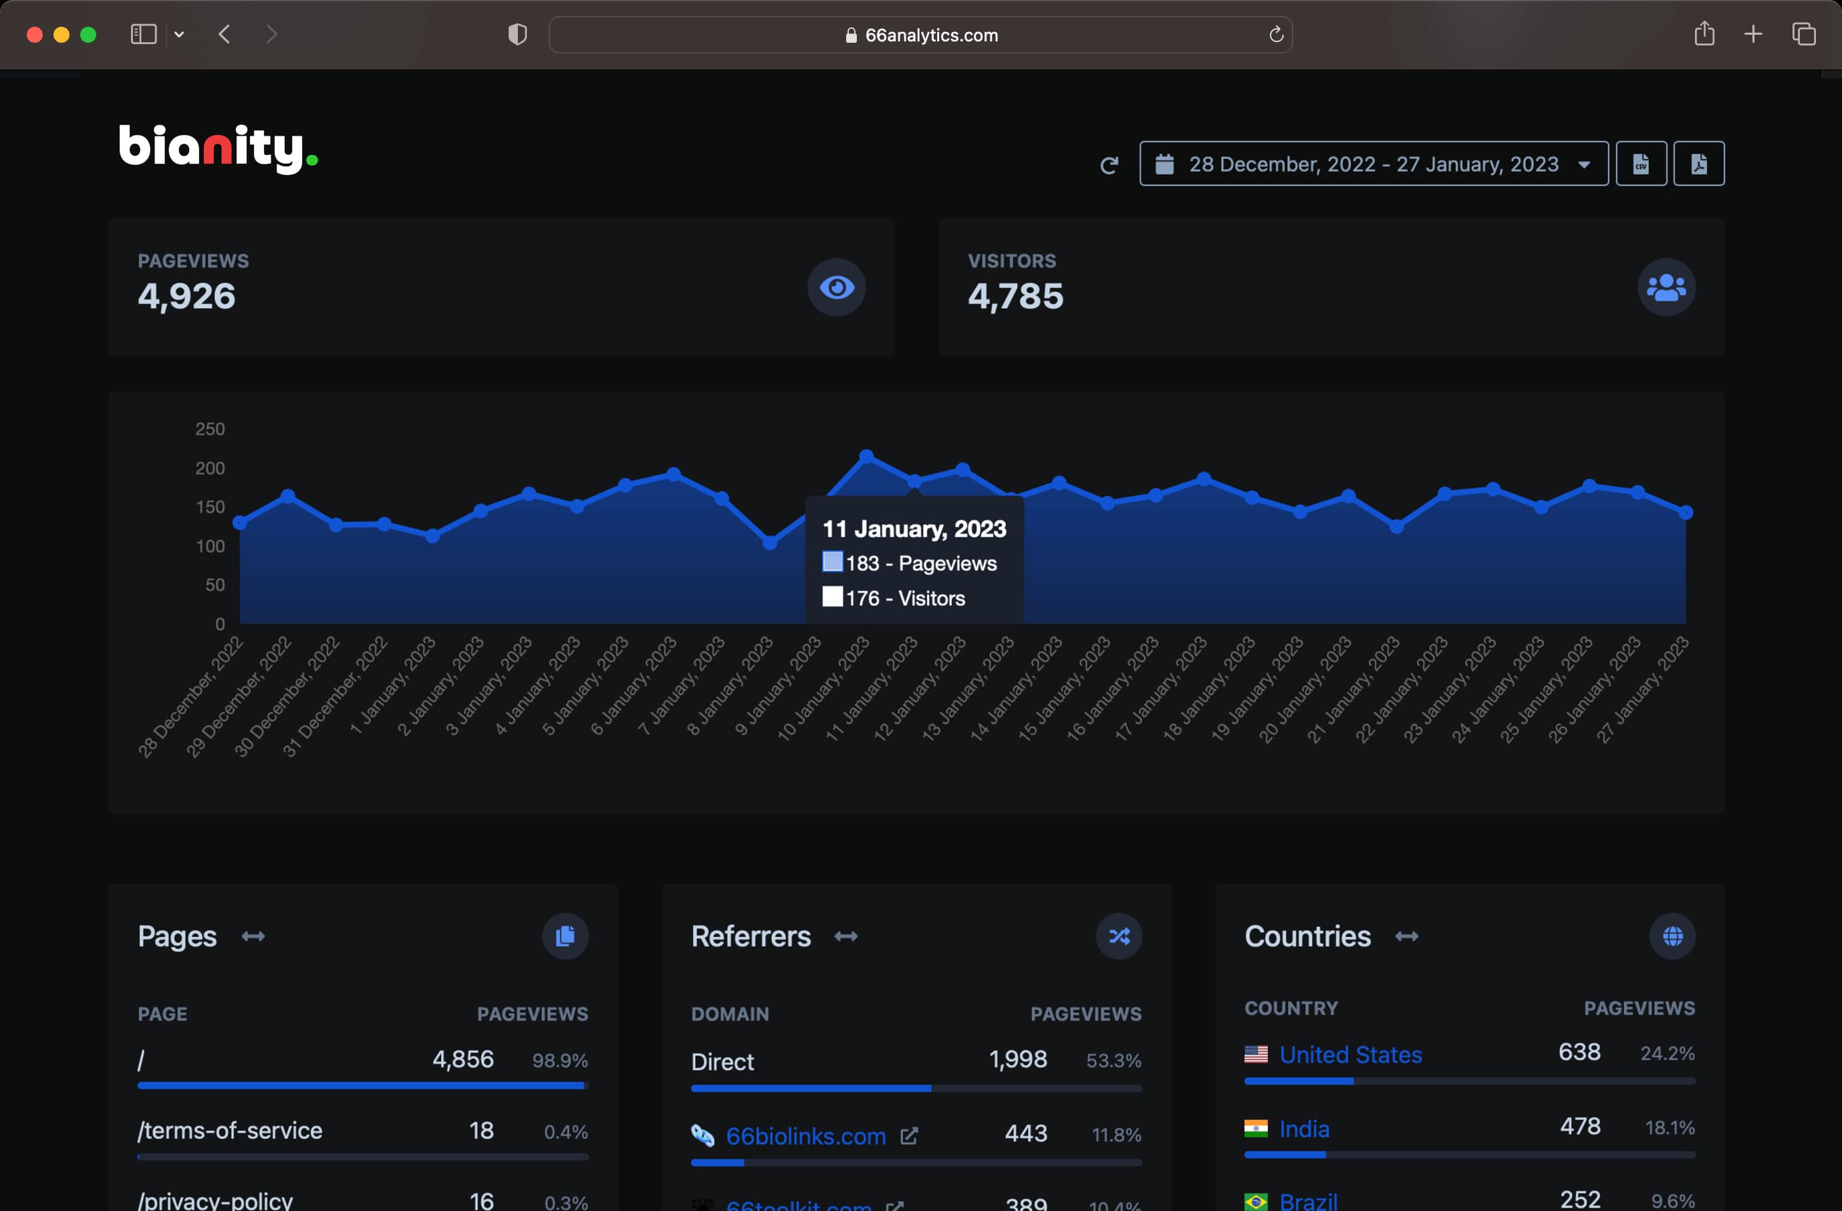Go back in Safari history
The image size is (1842, 1211).
pyautogui.click(x=225, y=34)
